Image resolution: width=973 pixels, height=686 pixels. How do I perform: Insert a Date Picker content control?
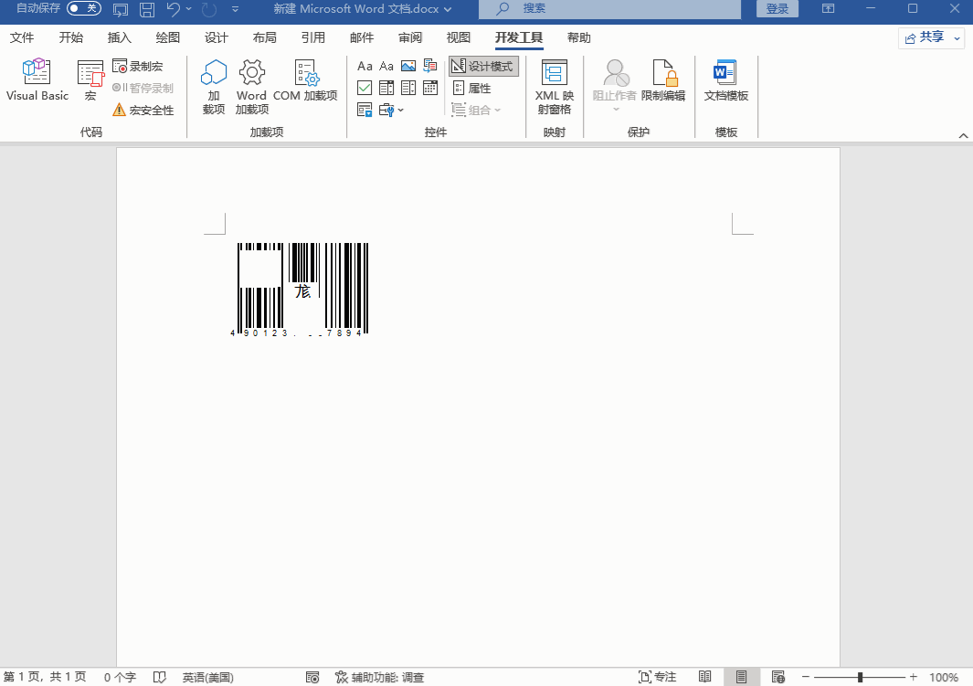(430, 88)
